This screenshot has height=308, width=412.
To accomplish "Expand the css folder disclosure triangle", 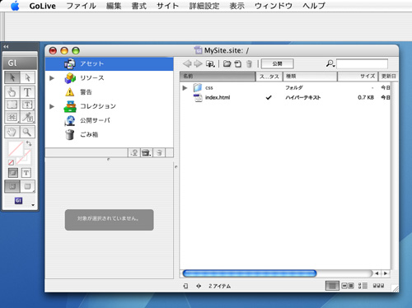I will (185, 88).
